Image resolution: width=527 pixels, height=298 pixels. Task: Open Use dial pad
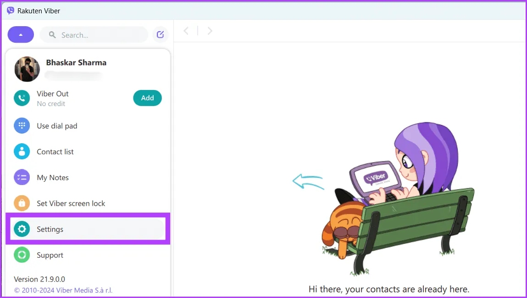57,126
